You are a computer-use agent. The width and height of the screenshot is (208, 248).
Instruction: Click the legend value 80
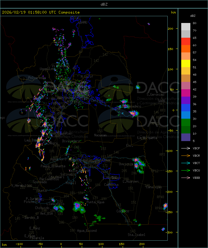tap(194, 23)
